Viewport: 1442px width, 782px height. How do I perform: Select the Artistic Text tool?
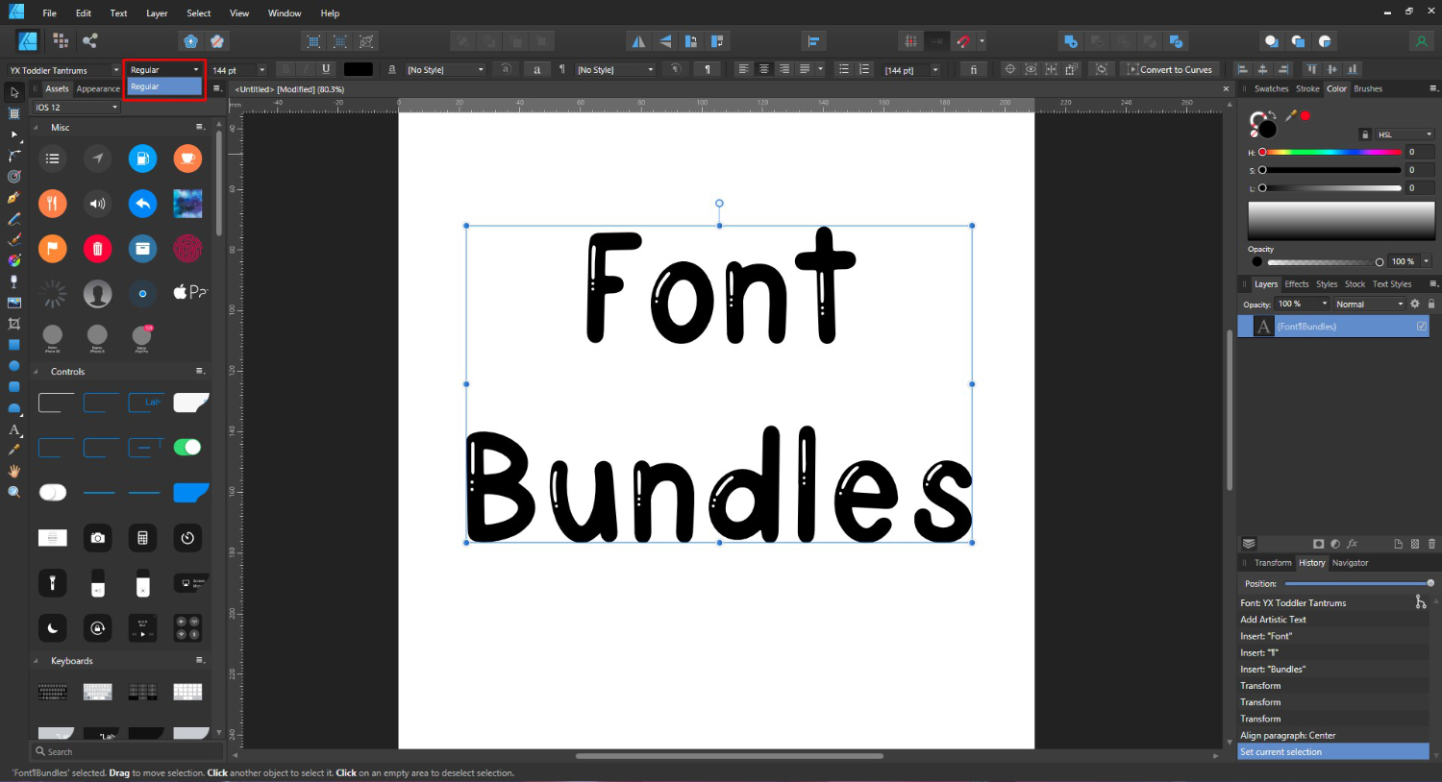[x=14, y=429]
